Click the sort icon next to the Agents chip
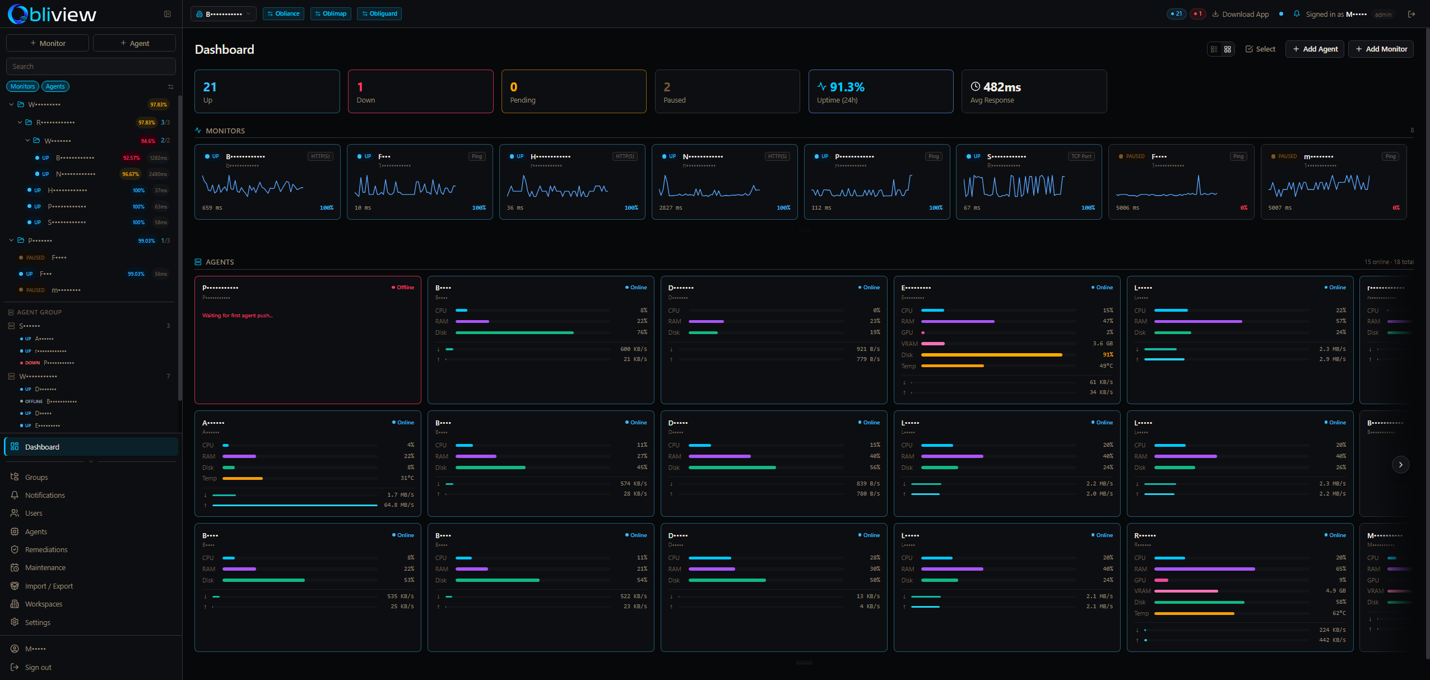Viewport: 1430px width, 680px height. coord(170,86)
